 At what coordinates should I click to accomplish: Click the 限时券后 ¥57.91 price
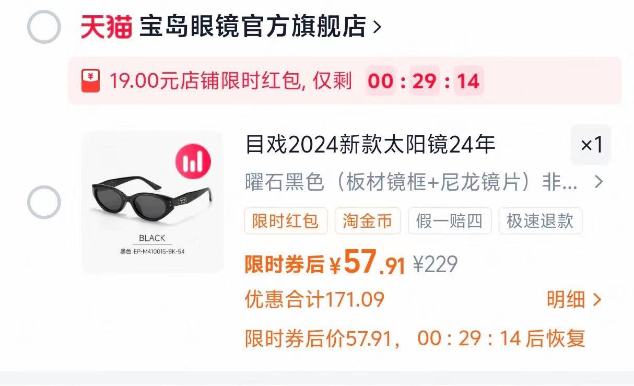pos(325,263)
